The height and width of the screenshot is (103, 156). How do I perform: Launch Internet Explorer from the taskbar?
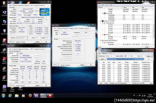pyautogui.click(x=10, y=96)
